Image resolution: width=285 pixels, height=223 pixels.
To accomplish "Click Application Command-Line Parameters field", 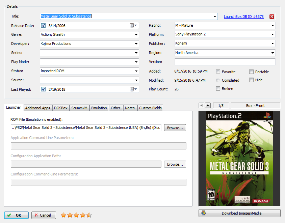I will [x=99, y=146].
